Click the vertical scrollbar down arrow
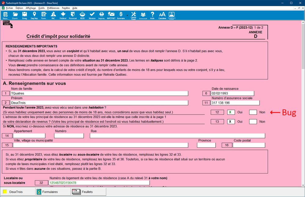This screenshot has width=305, height=197. [x=303, y=185]
